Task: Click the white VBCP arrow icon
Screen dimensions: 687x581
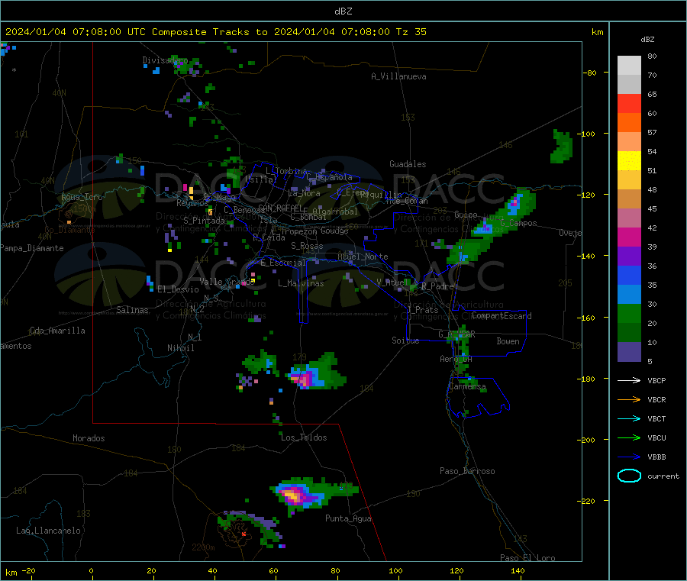Action: (x=629, y=380)
